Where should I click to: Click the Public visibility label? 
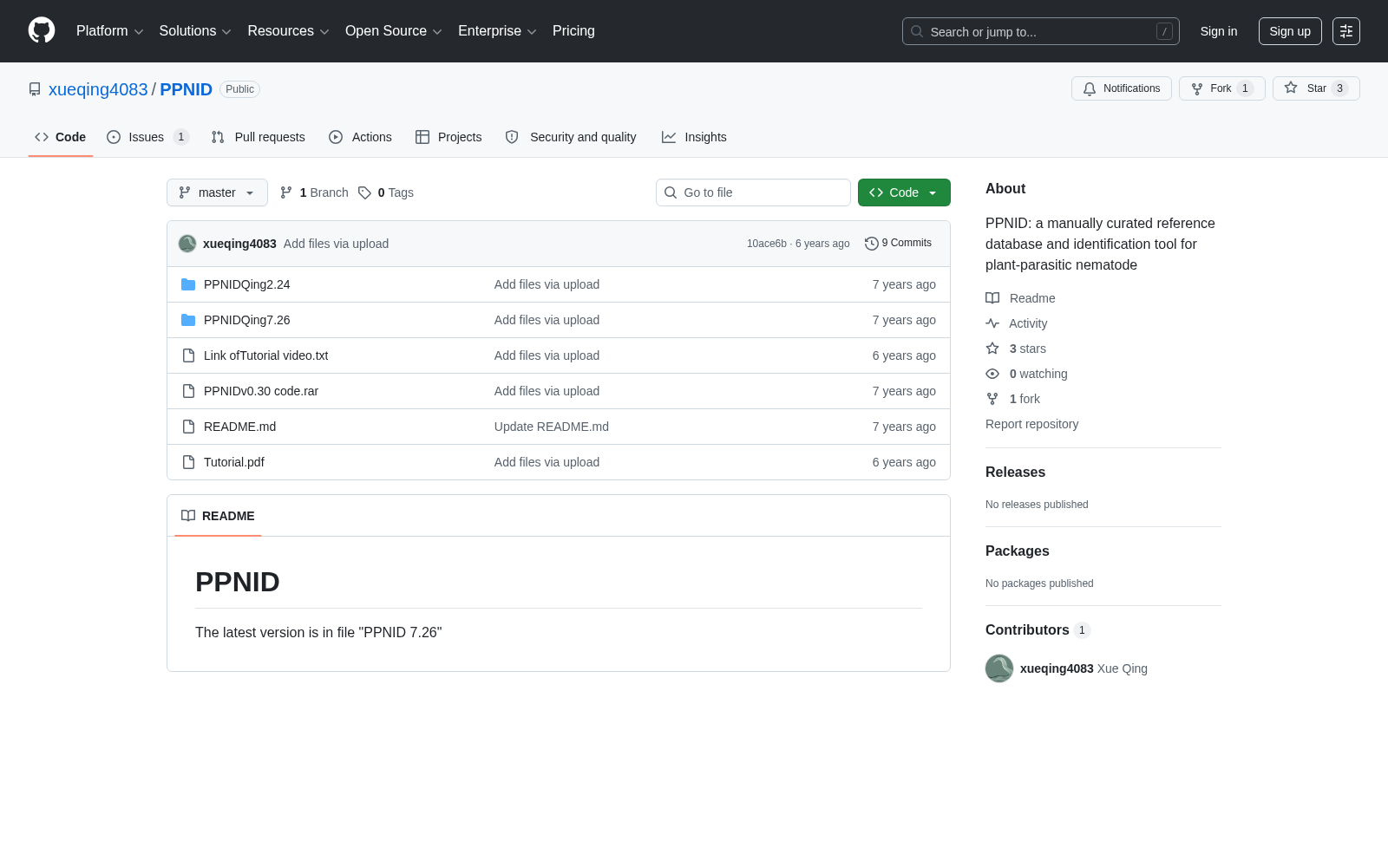(x=239, y=89)
